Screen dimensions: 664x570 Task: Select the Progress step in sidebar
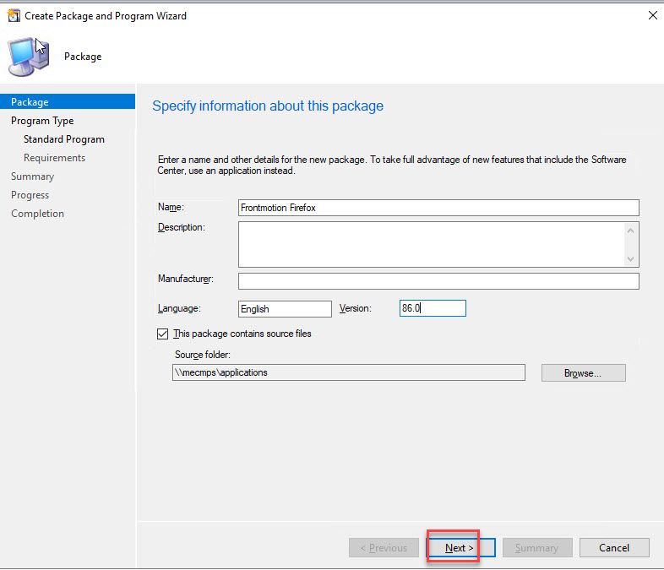click(30, 195)
